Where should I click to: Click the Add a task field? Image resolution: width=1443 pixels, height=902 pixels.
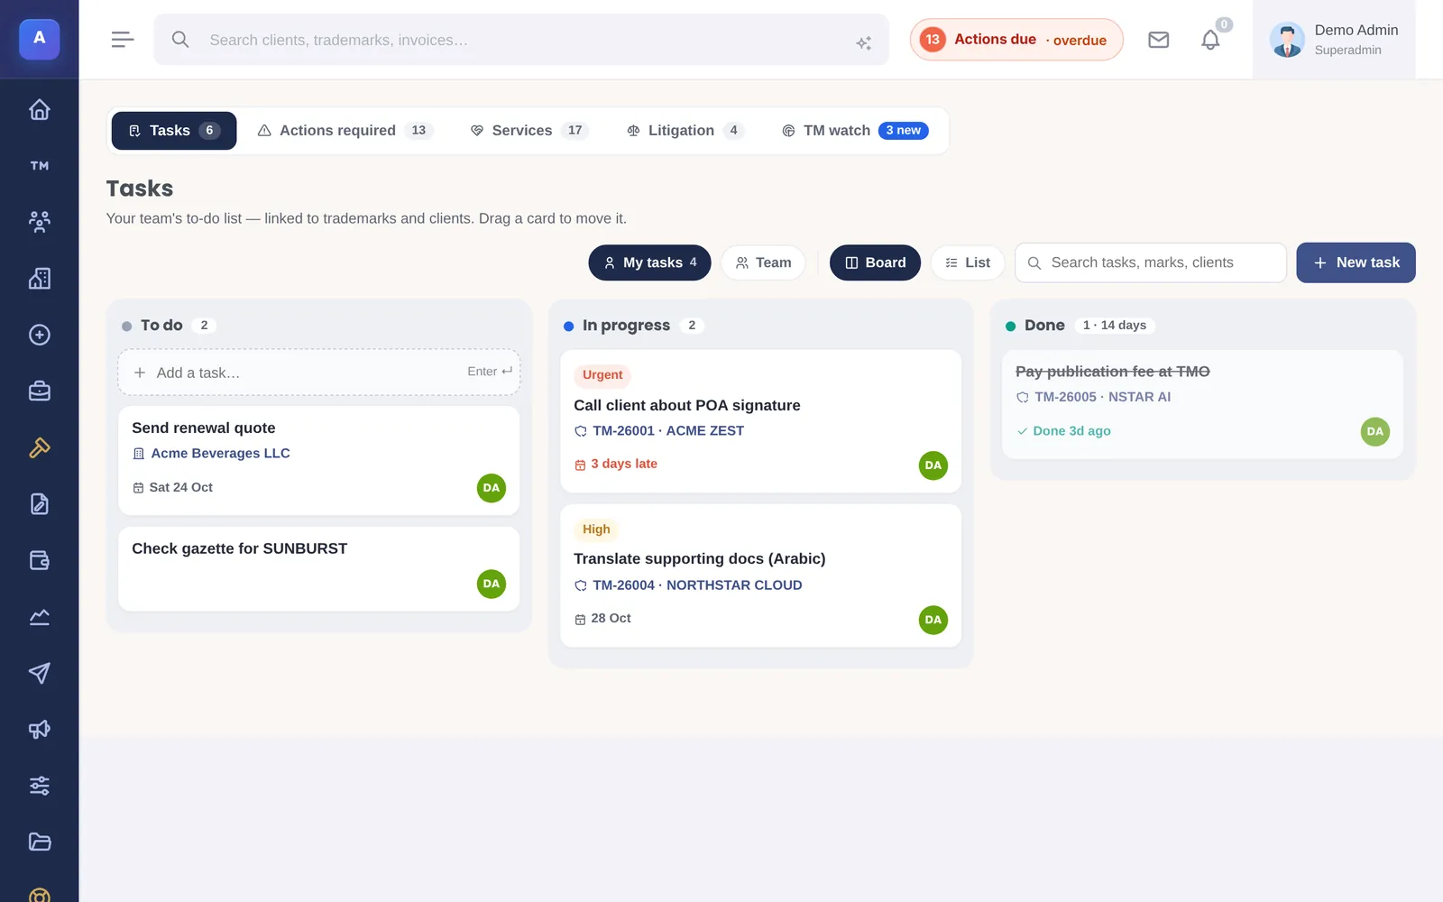click(319, 373)
